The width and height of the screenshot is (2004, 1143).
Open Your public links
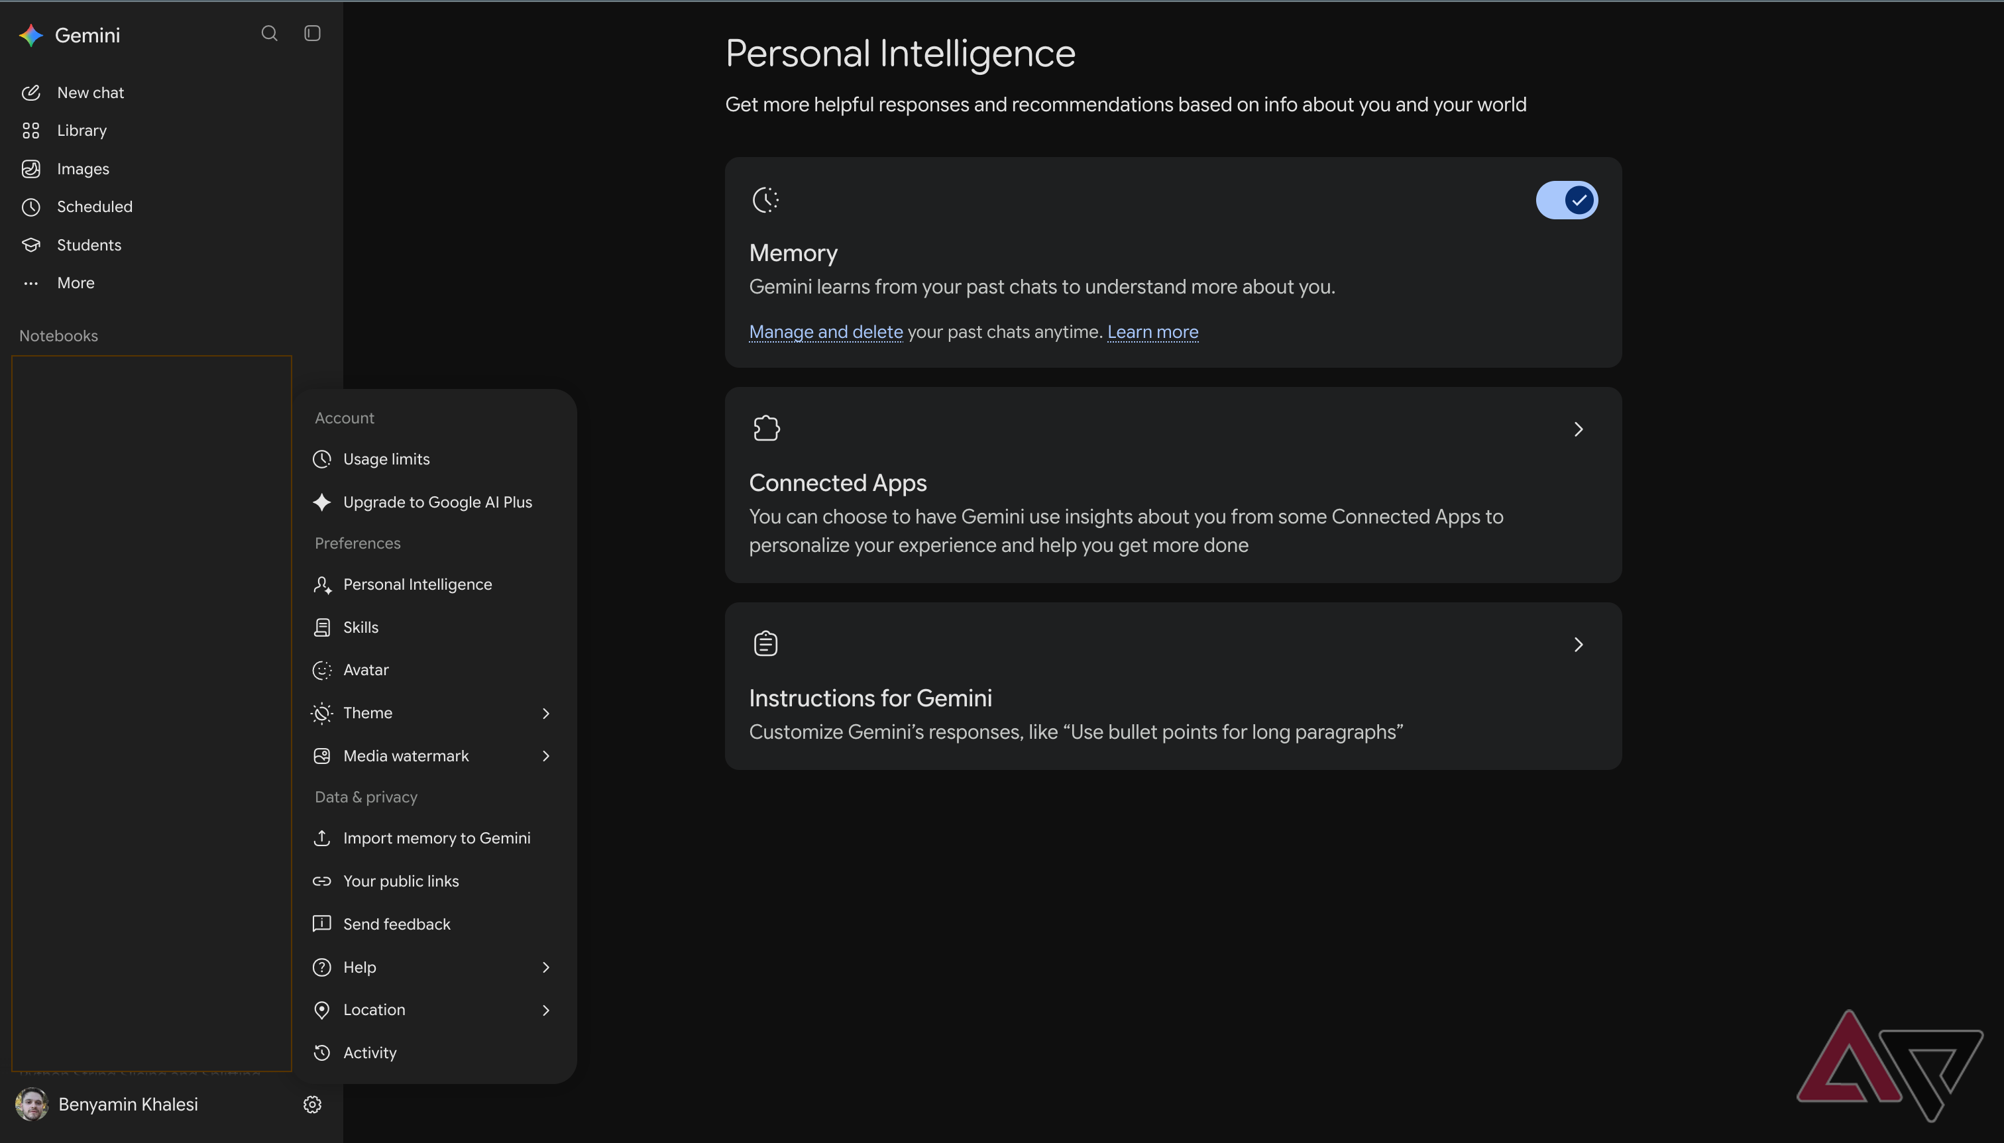(434, 881)
